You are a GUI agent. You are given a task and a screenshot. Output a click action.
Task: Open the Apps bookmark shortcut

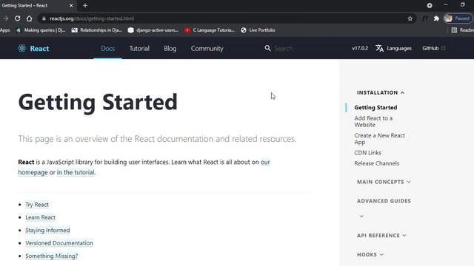click(5, 30)
